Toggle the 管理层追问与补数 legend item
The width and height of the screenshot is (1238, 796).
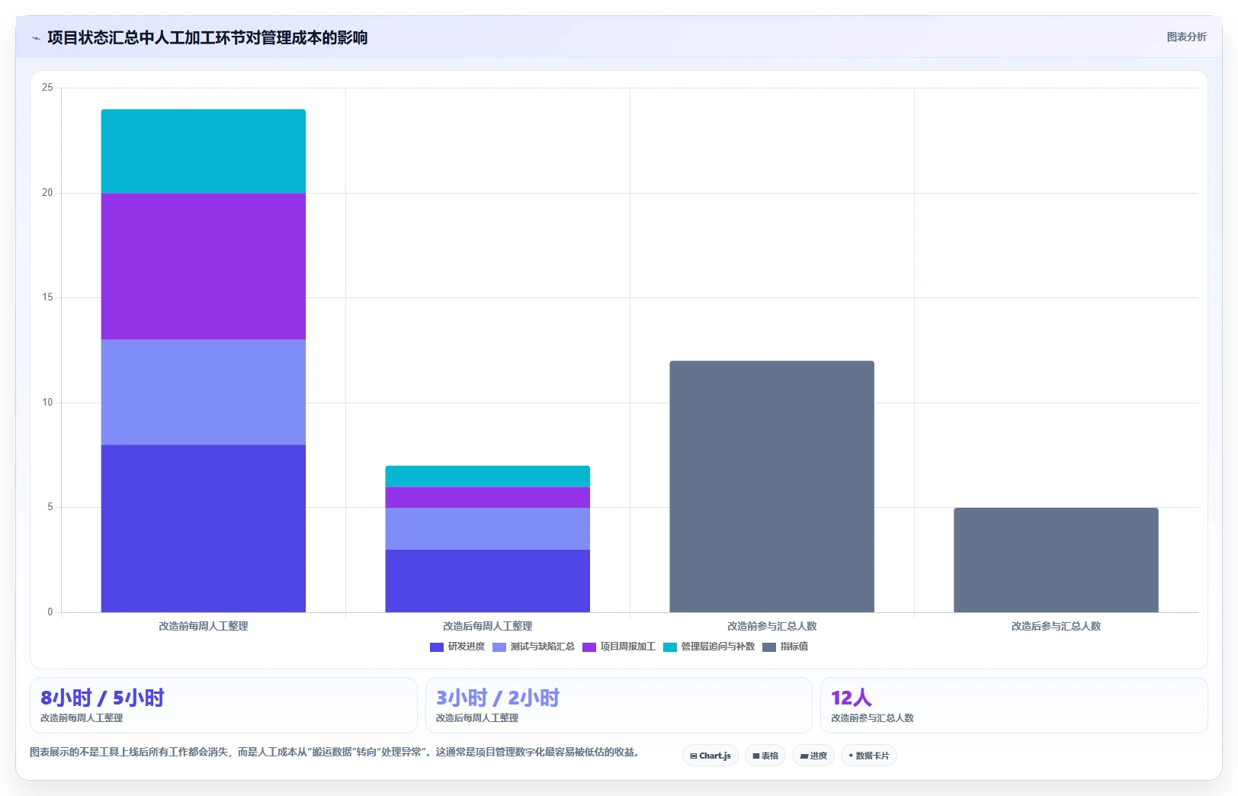pyautogui.click(x=709, y=647)
